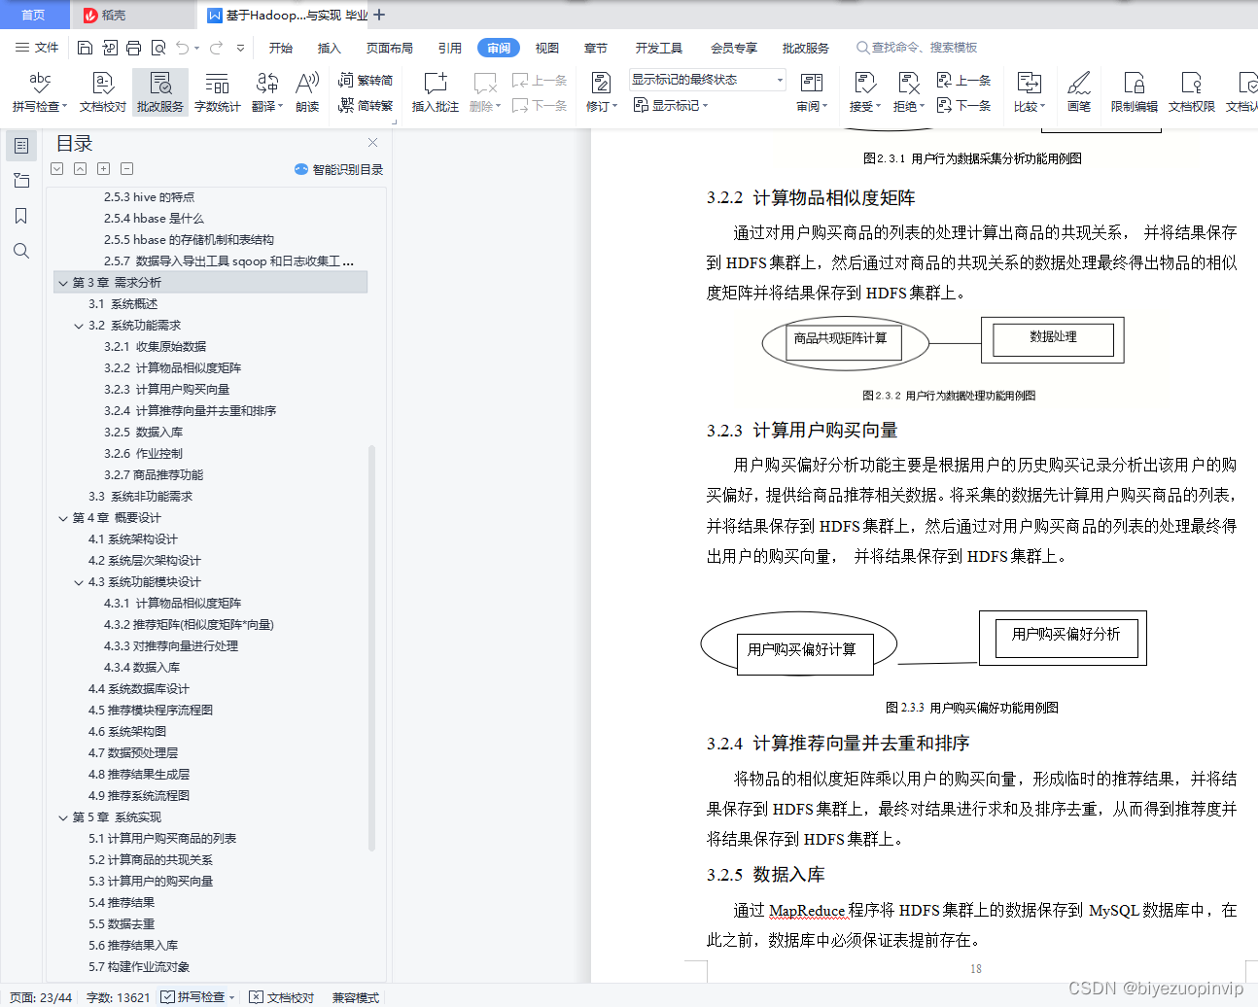Collapse the 第 3 章 需求分析 node

[x=63, y=283]
